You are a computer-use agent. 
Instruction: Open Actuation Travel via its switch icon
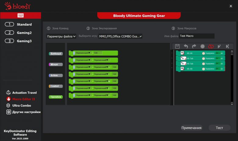8,93
